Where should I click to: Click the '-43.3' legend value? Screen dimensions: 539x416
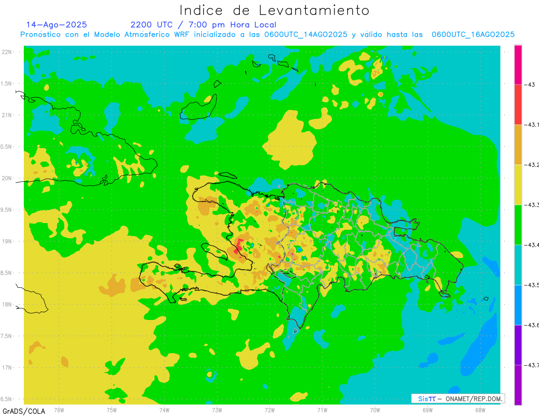point(531,205)
